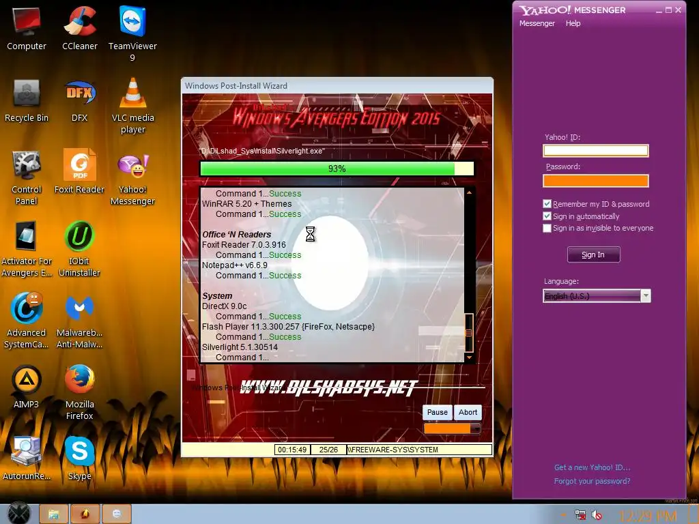Screen dimensions: 699x524
Task: Click the 25/26 progress count cell
Action: (328, 450)
